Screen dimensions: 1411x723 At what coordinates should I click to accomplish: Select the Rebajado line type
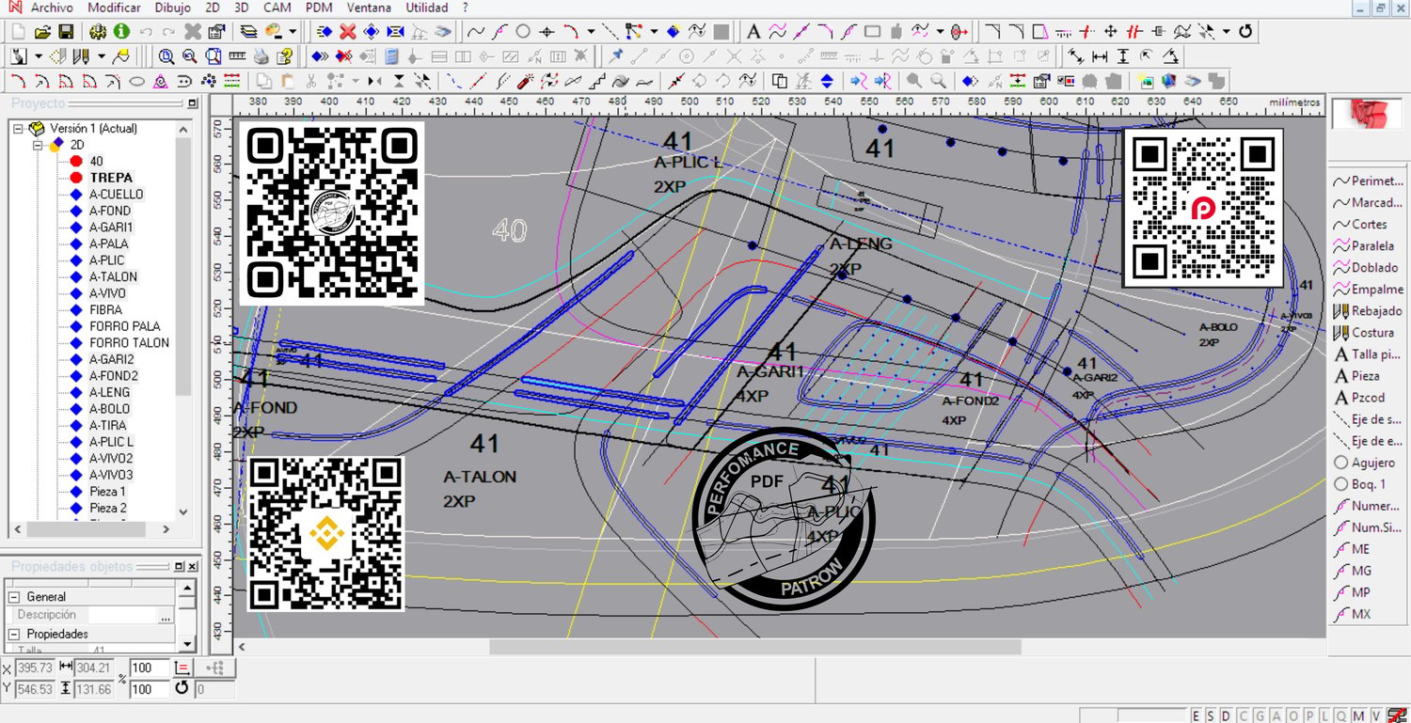pos(1368,311)
